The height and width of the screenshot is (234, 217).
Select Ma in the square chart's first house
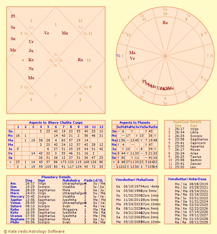point(65,33)
